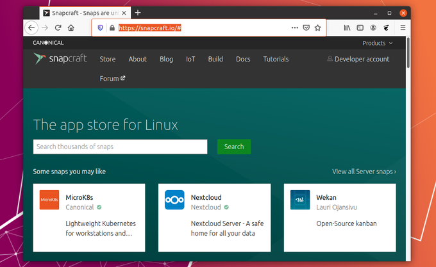Bookmark this page with the star

(x=318, y=28)
